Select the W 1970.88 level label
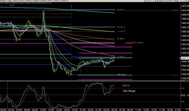This screenshot has height=111, width=189. coord(175,10)
